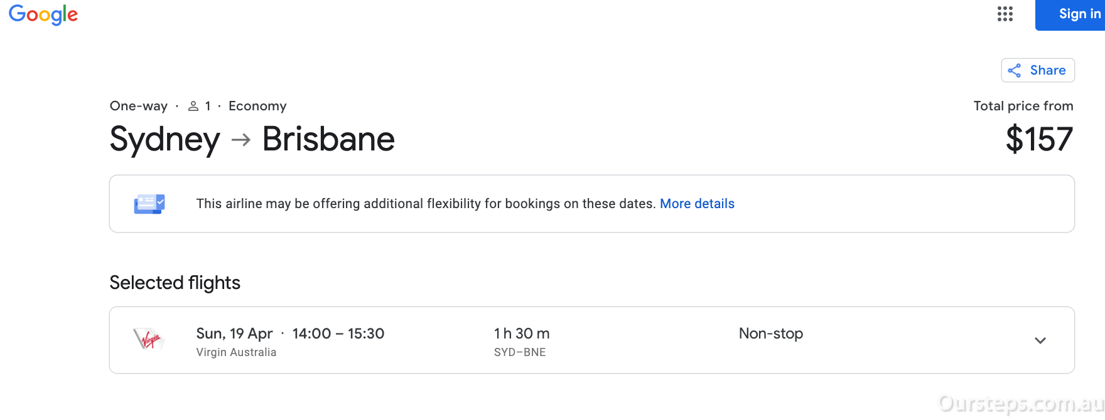
Task: Click the Economy class label
Action: tap(257, 106)
